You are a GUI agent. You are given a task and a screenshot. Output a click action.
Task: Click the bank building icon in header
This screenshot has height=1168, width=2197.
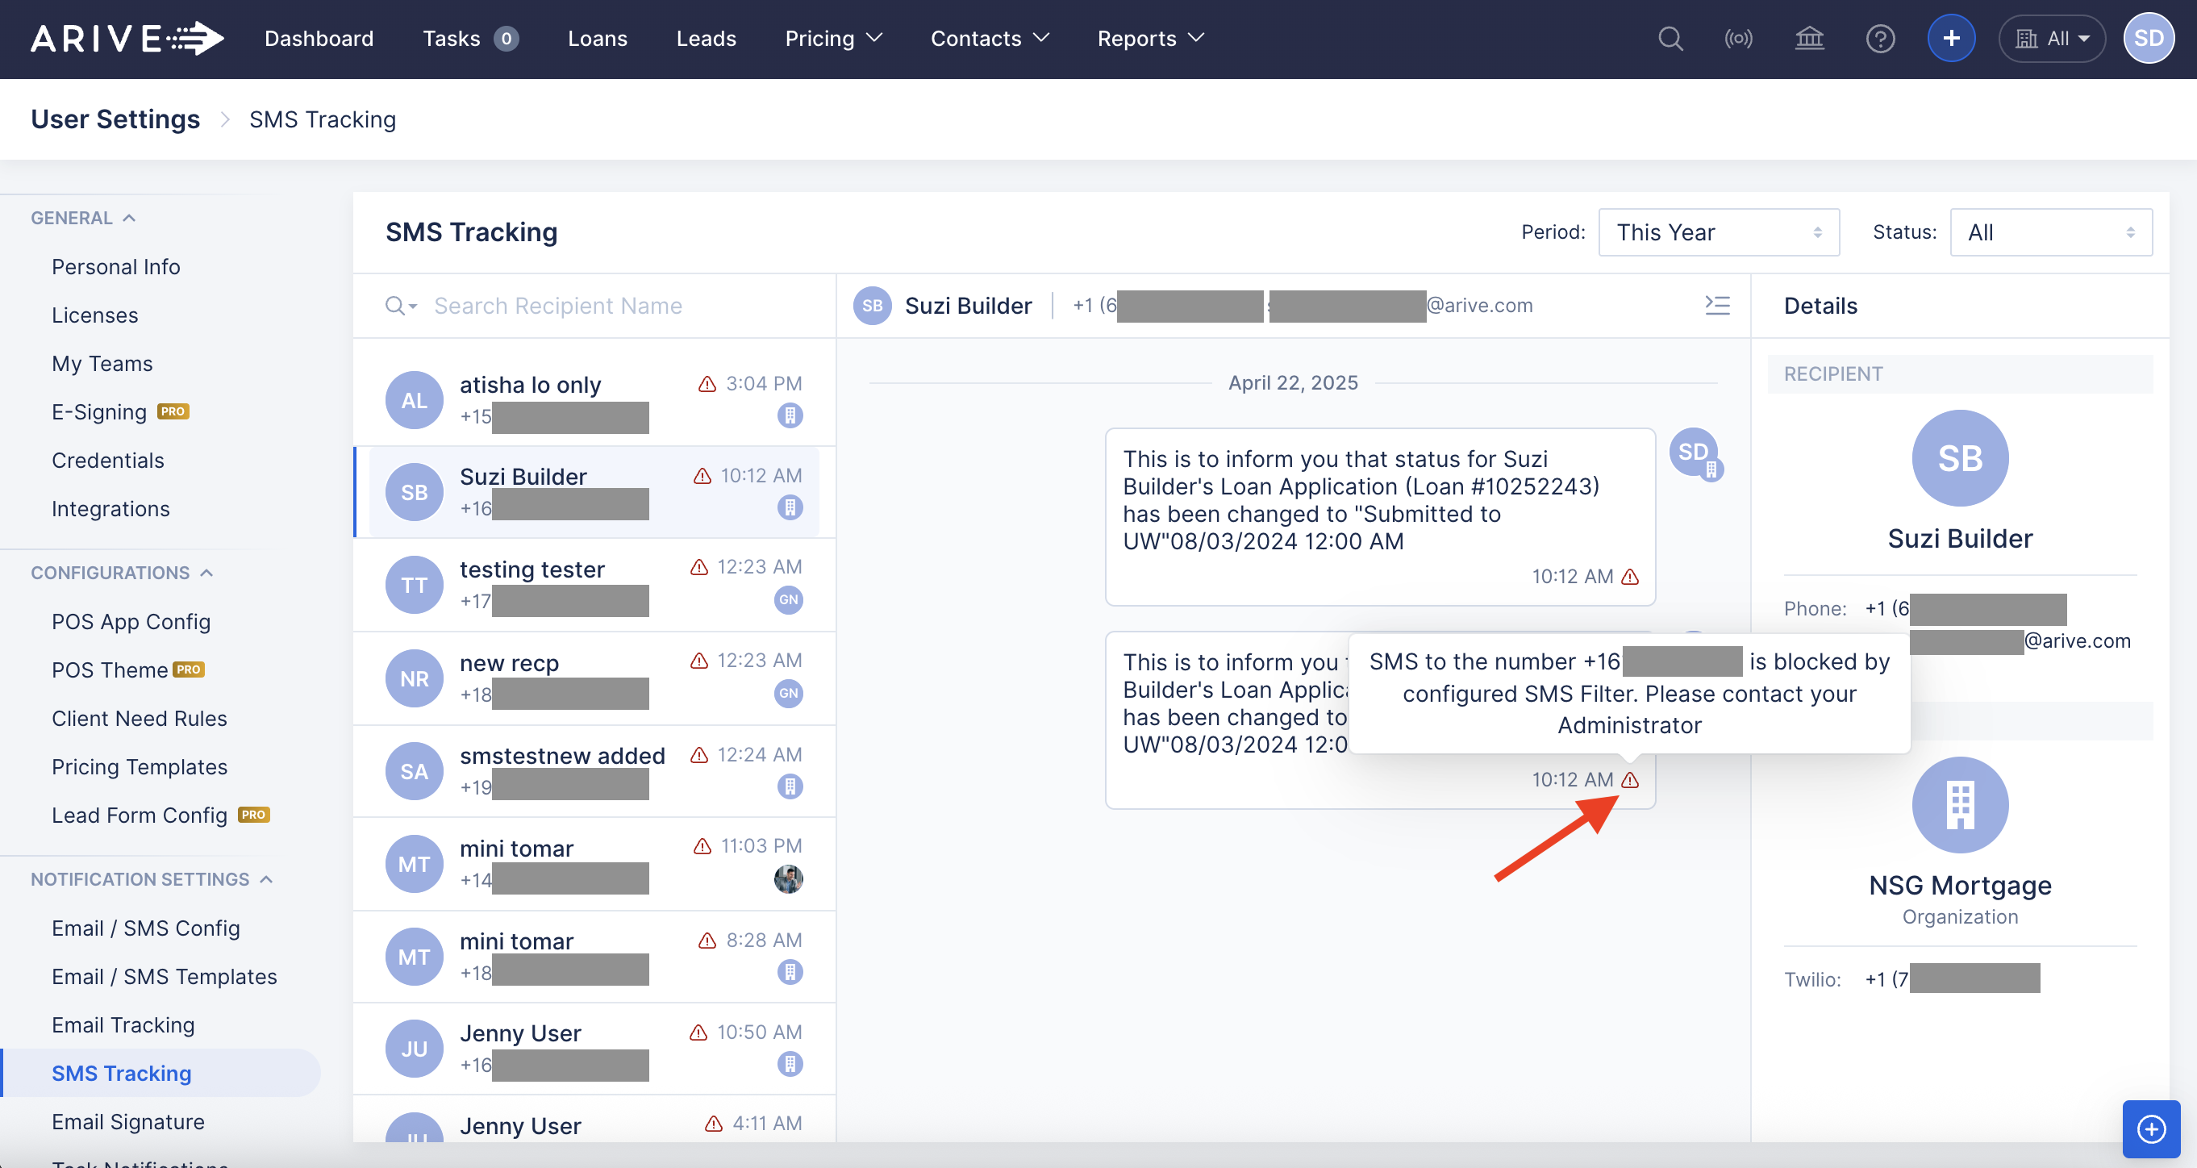tap(1809, 39)
